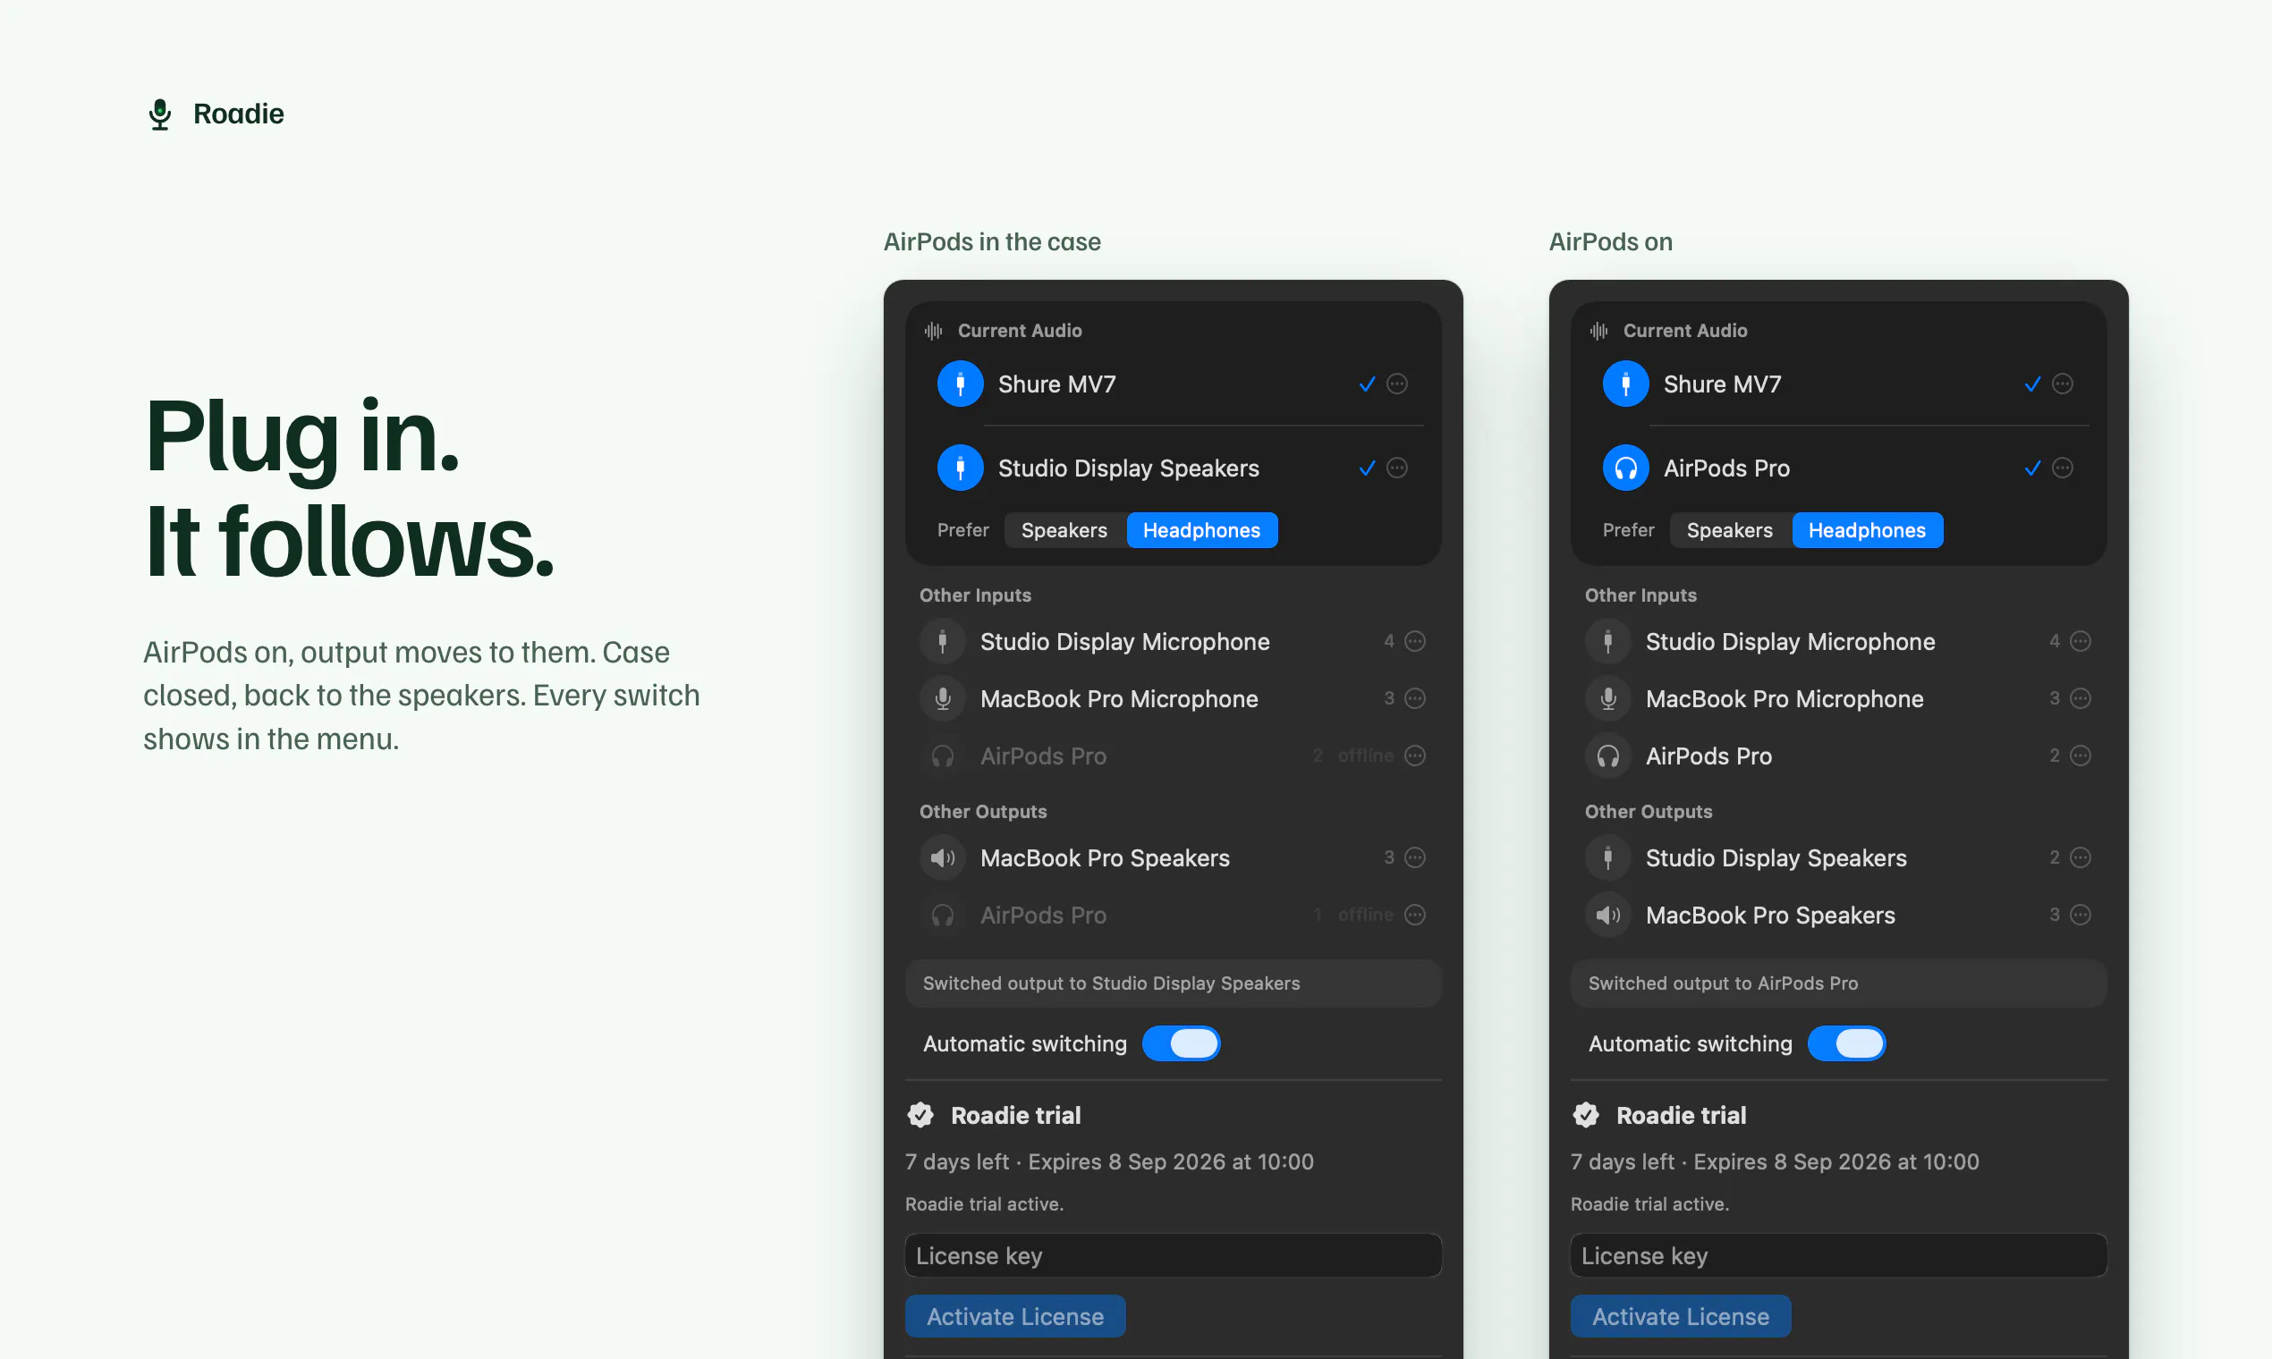
Task: Click Activate License in in-the-case panel
Action: click(1015, 1316)
